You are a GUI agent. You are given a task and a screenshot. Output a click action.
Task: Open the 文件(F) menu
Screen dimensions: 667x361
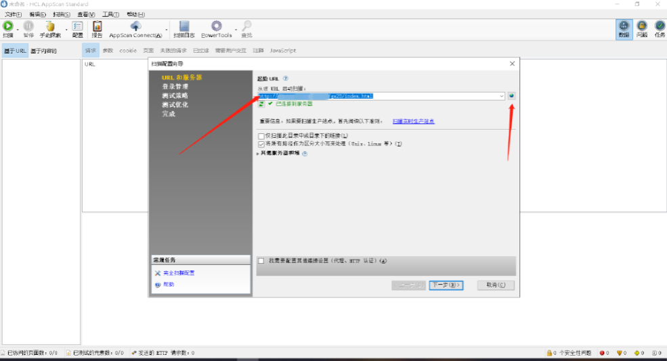(x=13, y=14)
